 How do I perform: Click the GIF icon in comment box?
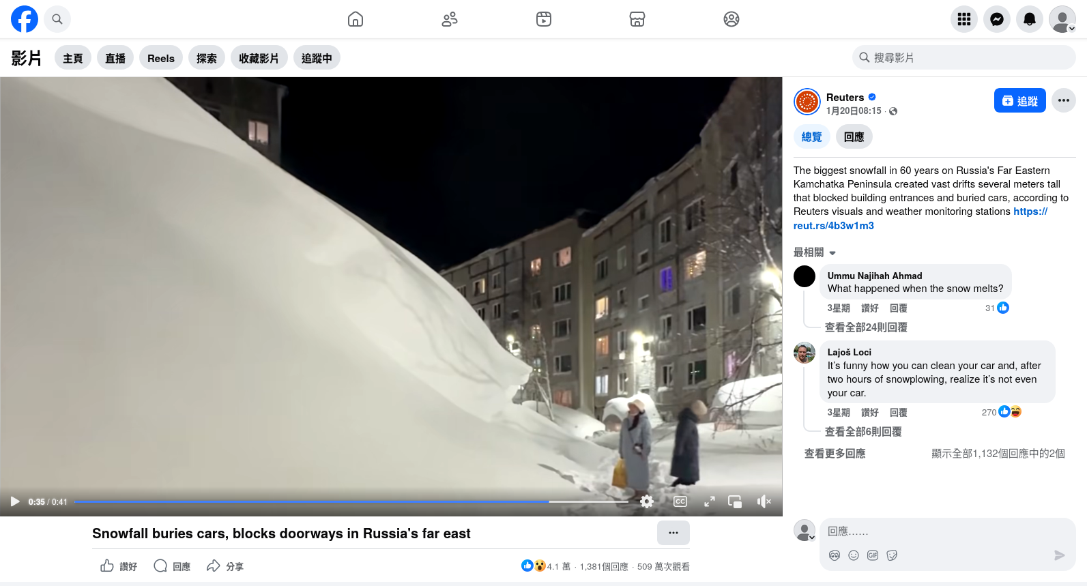pyautogui.click(x=872, y=555)
